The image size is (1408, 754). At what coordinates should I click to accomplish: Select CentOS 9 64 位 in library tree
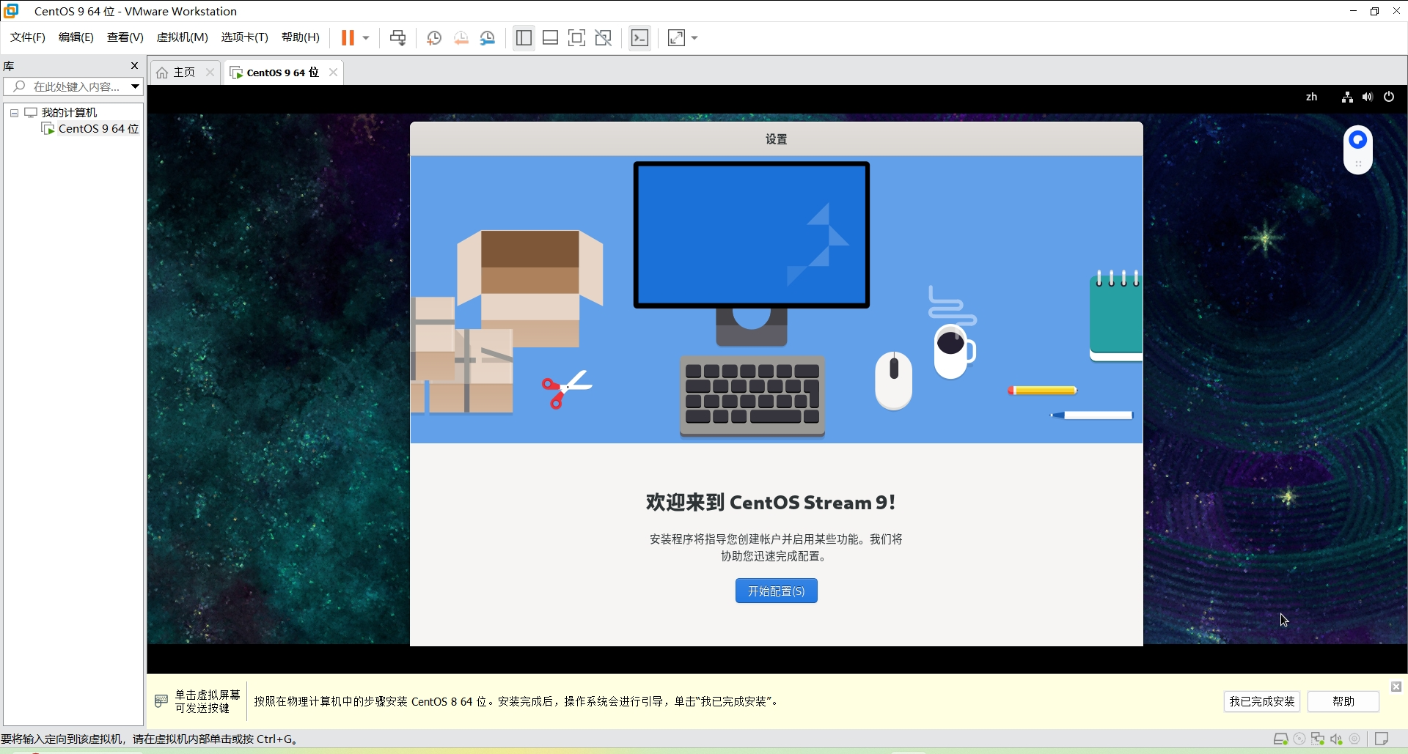pyautogui.click(x=98, y=129)
